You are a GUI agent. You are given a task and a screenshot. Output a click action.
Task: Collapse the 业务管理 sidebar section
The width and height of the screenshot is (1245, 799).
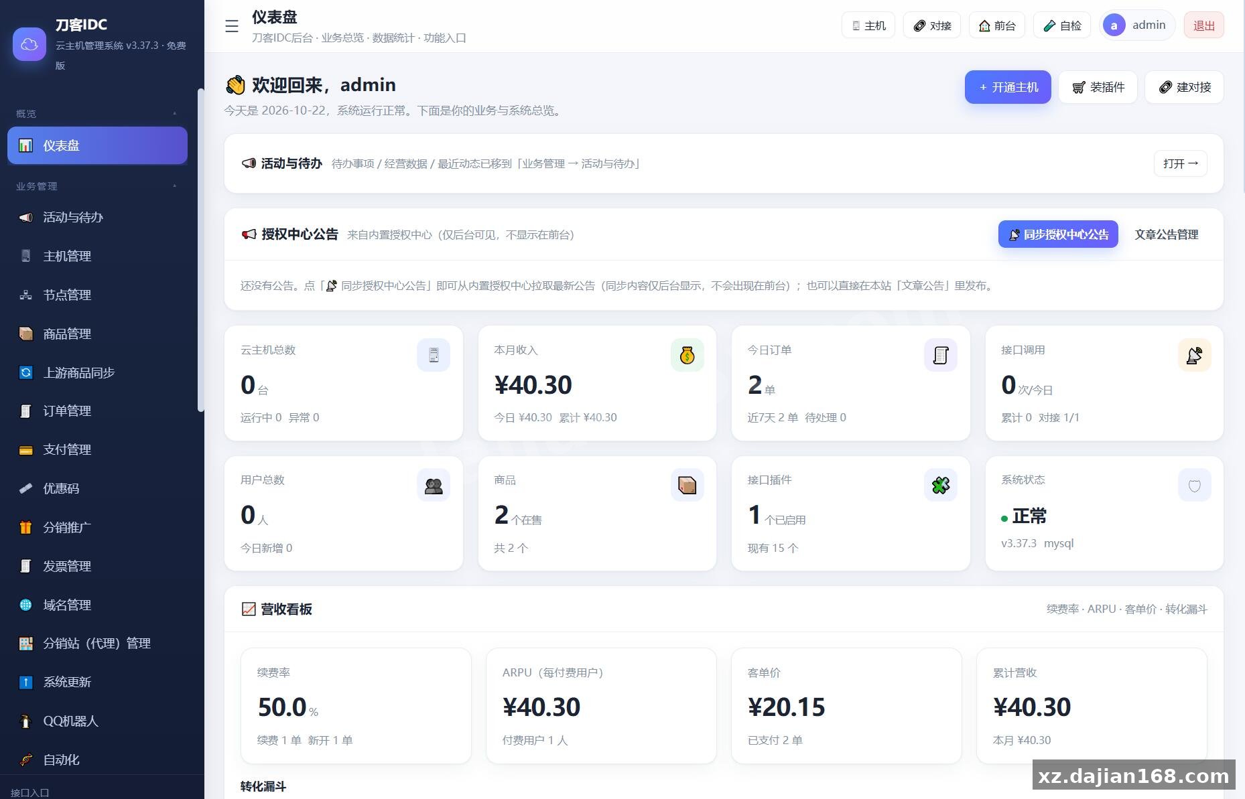(175, 186)
